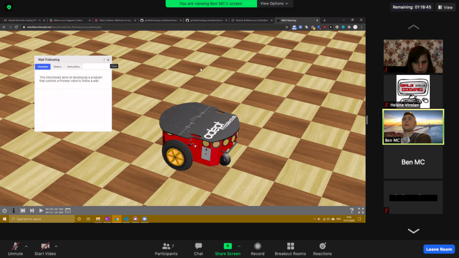Show more participants with down chevron
The image size is (459, 258).
point(413,231)
